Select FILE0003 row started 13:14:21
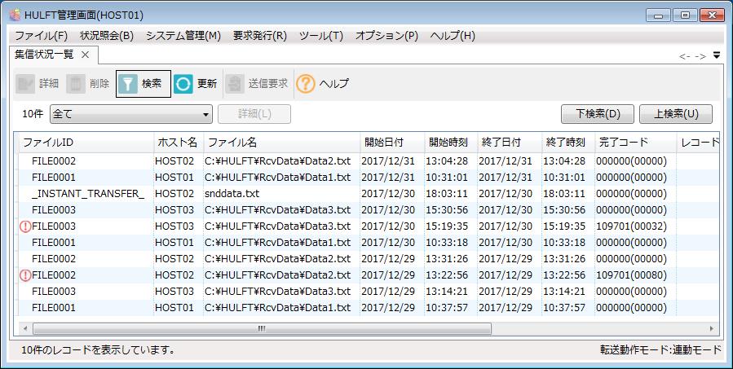 coord(369,292)
